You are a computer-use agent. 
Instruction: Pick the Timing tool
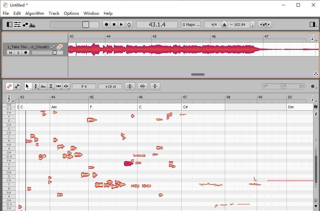(x=59, y=86)
